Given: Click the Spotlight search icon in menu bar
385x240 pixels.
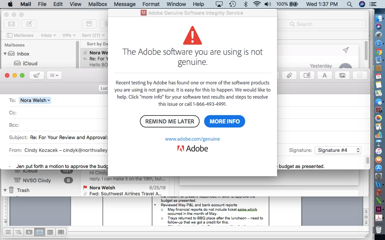Looking at the screenshot, I should (350, 4).
